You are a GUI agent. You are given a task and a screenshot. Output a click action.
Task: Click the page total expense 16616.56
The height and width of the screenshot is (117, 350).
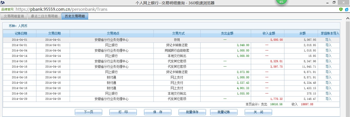coord(276,104)
